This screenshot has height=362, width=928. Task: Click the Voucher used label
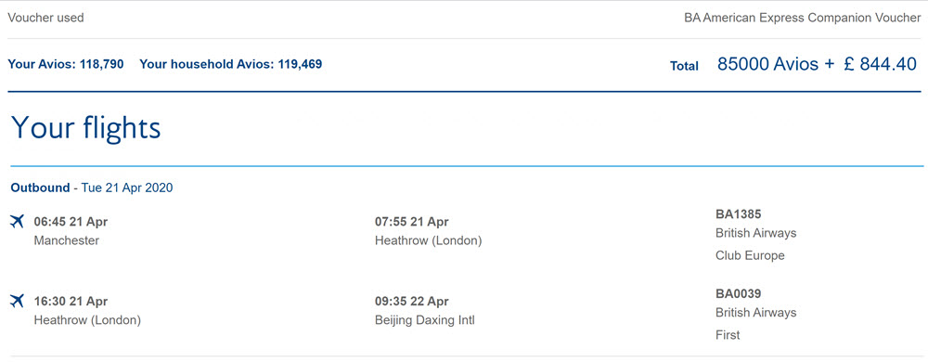tap(45, 18)
